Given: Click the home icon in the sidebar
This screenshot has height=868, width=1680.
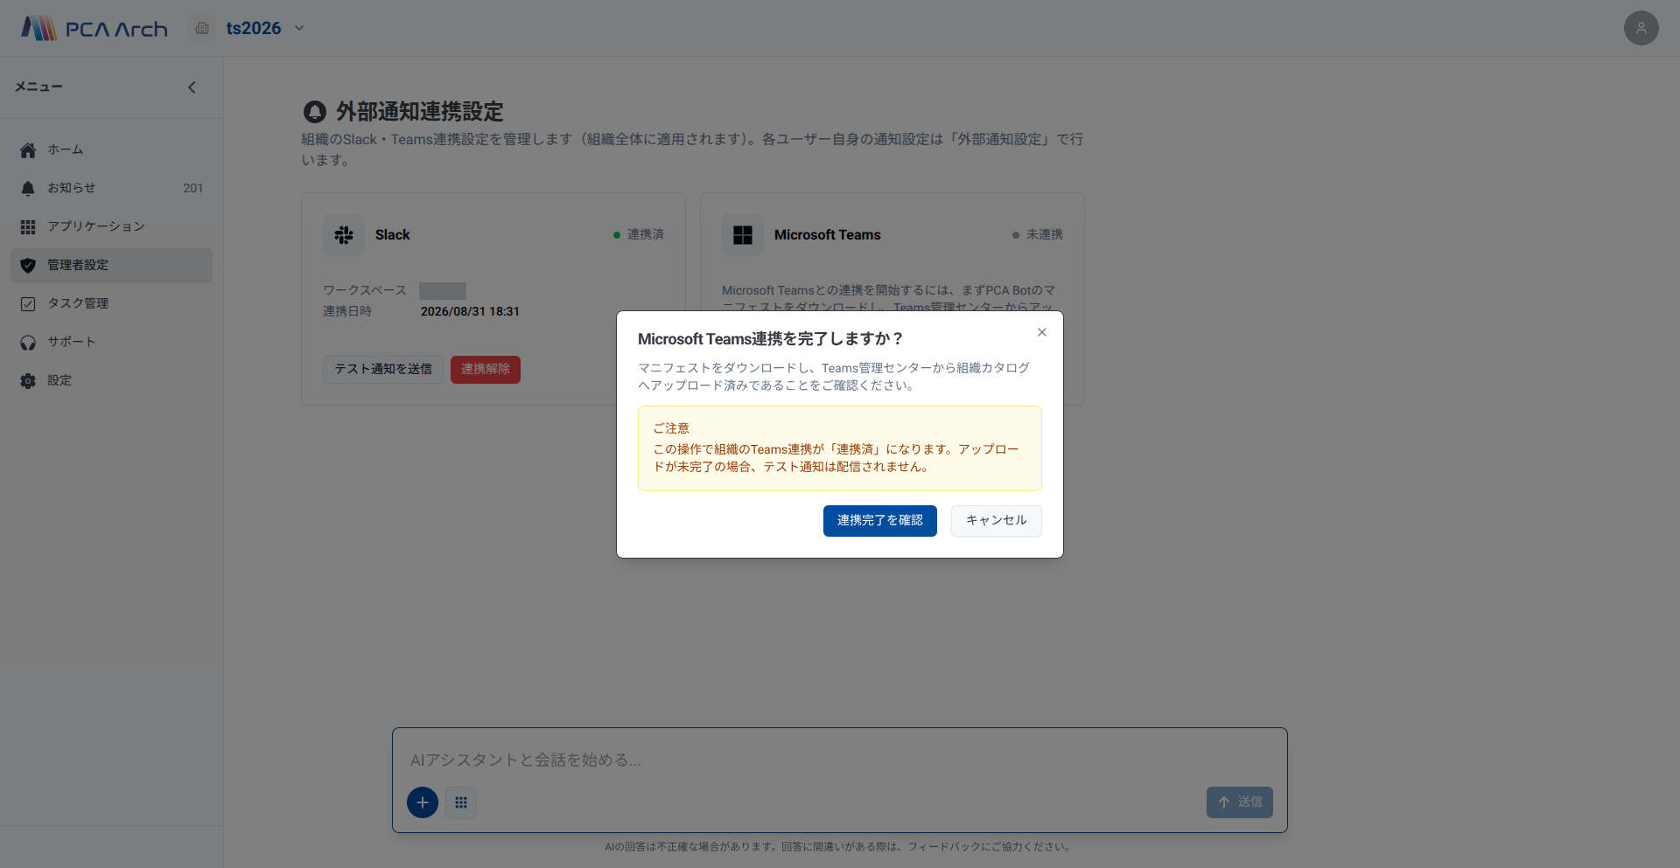Looking at the screenshot, I should click(28, 150).
